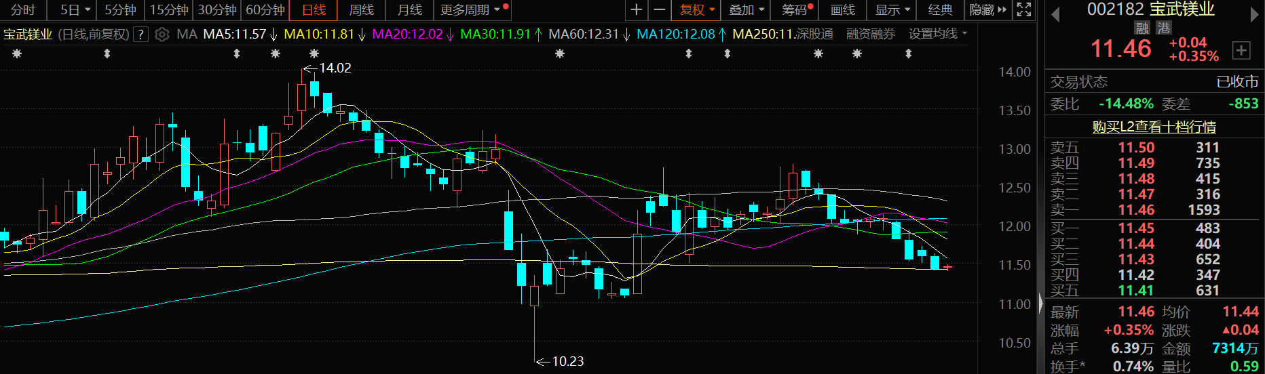This screenshot has width=1265, height=374.
Task: Expand the 设置均线 dropdown
Action: coord(937,34)
